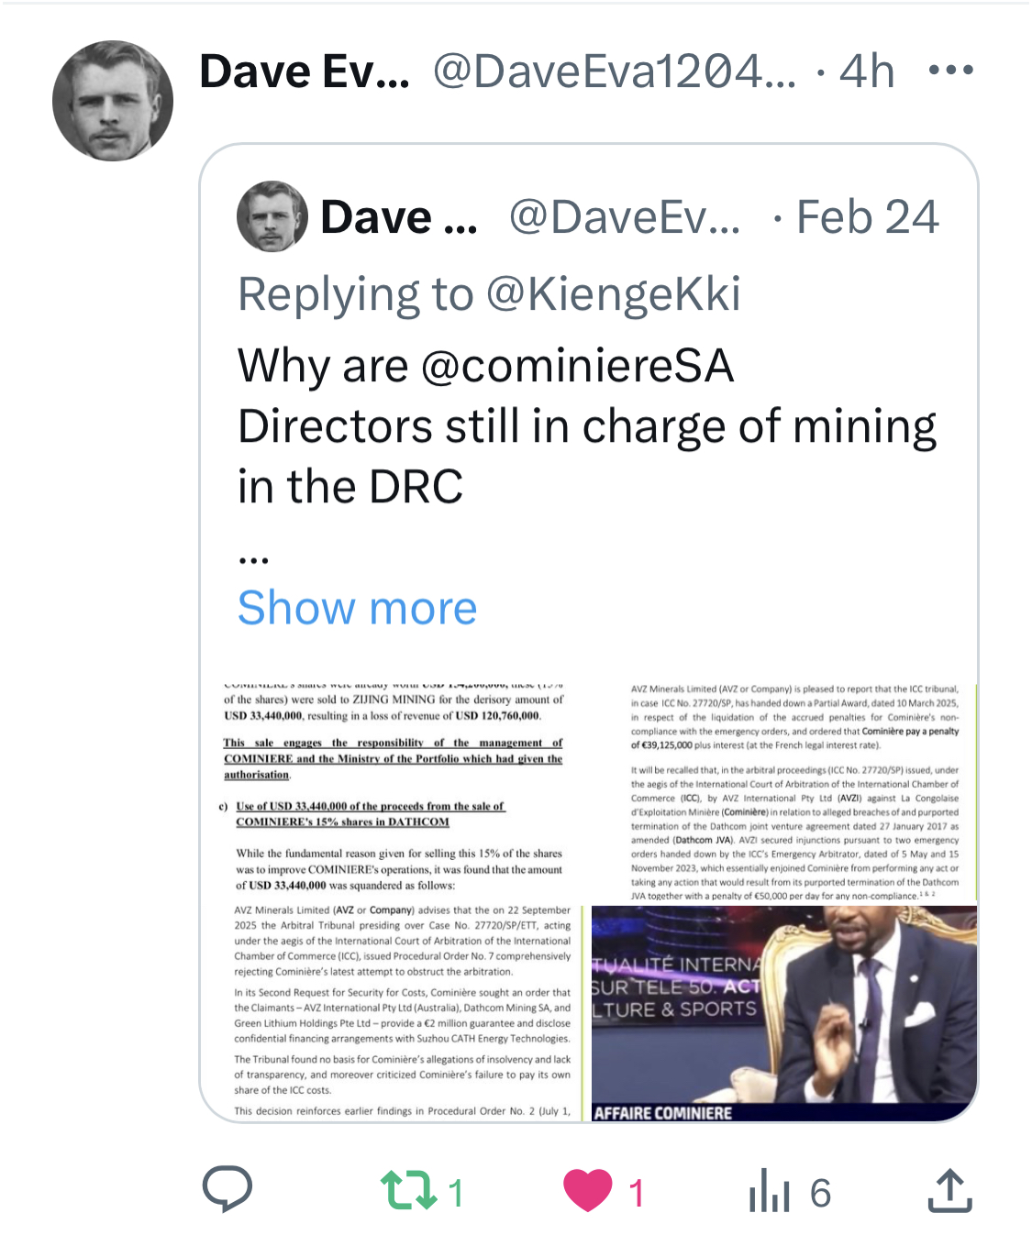Screen dimensions: 1032x1246
Task: Click the top author name Dave Ev...
Action: (x=304, y=71)
